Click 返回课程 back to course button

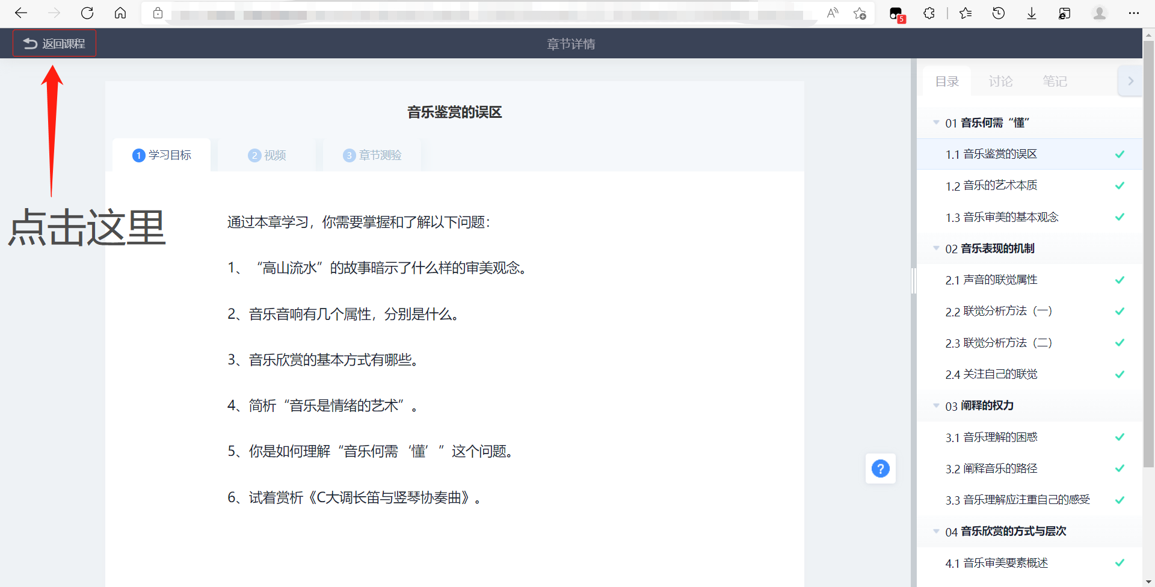click(54, 43)
